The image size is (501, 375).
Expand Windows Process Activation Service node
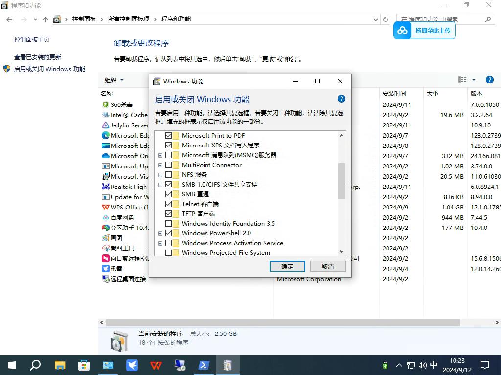[x=160, y=243]
